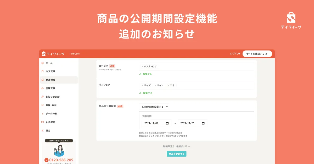Viewport: 314px width, 164px height.
Task: Remove the サイド option tag
Action: point(155,85)
